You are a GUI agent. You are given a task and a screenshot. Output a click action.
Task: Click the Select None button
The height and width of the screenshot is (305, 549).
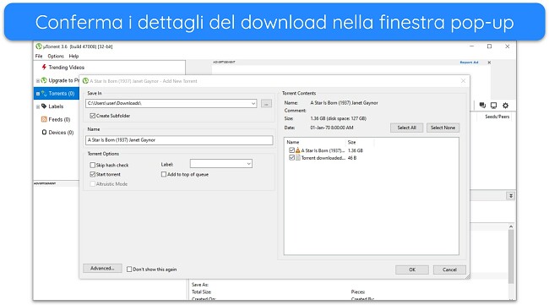point(443,128)
